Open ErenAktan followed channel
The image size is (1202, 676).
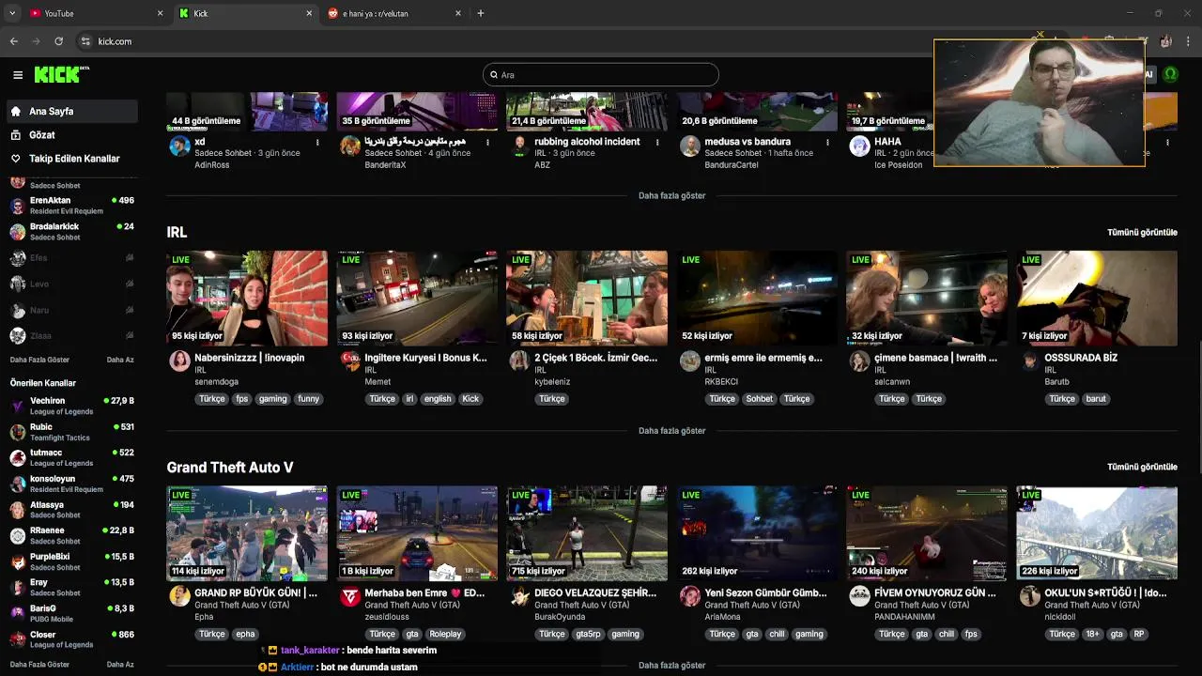(x=71, y=206)
